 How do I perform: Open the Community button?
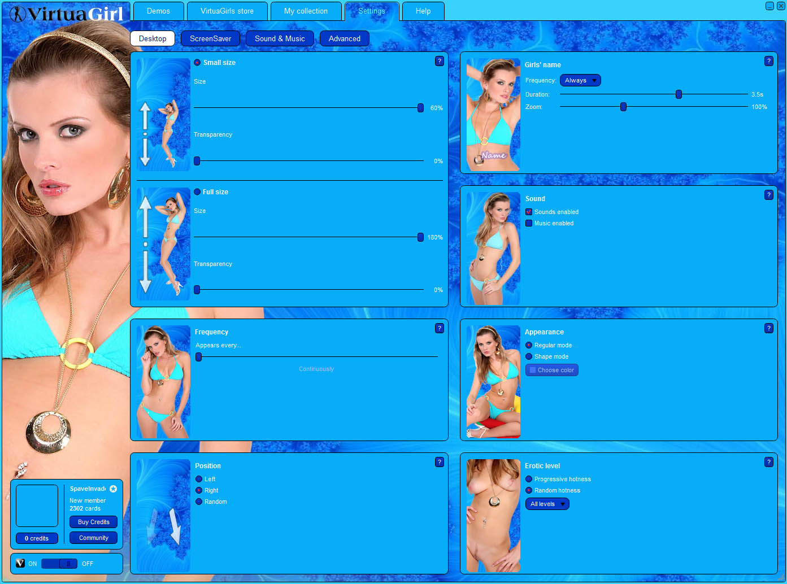[93, 538]
